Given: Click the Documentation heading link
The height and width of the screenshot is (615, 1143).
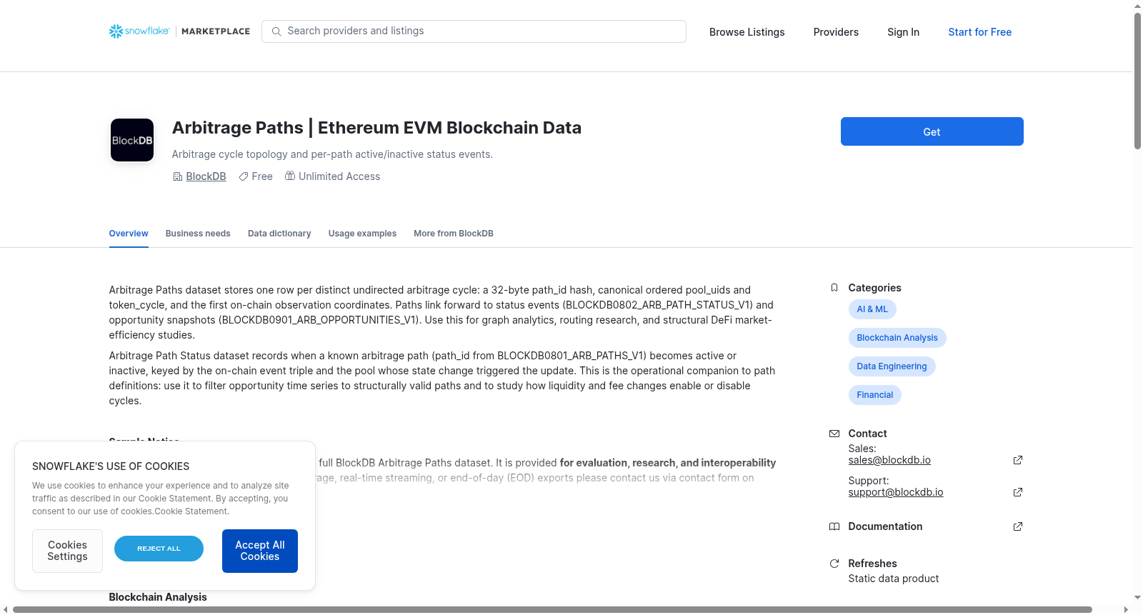Looking at the screenshot, I should (885, 526).
